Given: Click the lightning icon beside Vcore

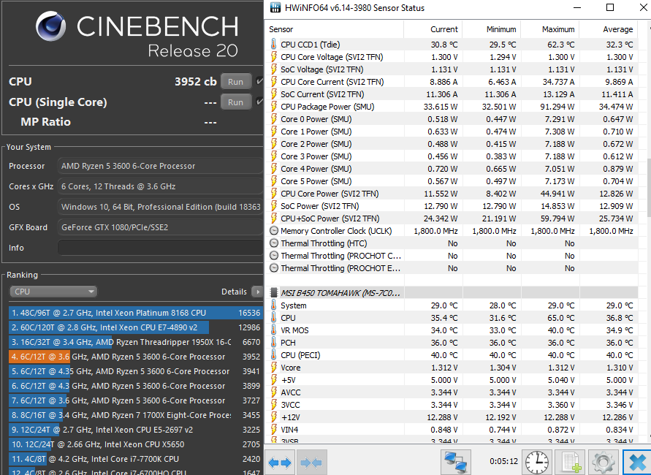Looking at the screenshot, I should click(x=273, y=368).
